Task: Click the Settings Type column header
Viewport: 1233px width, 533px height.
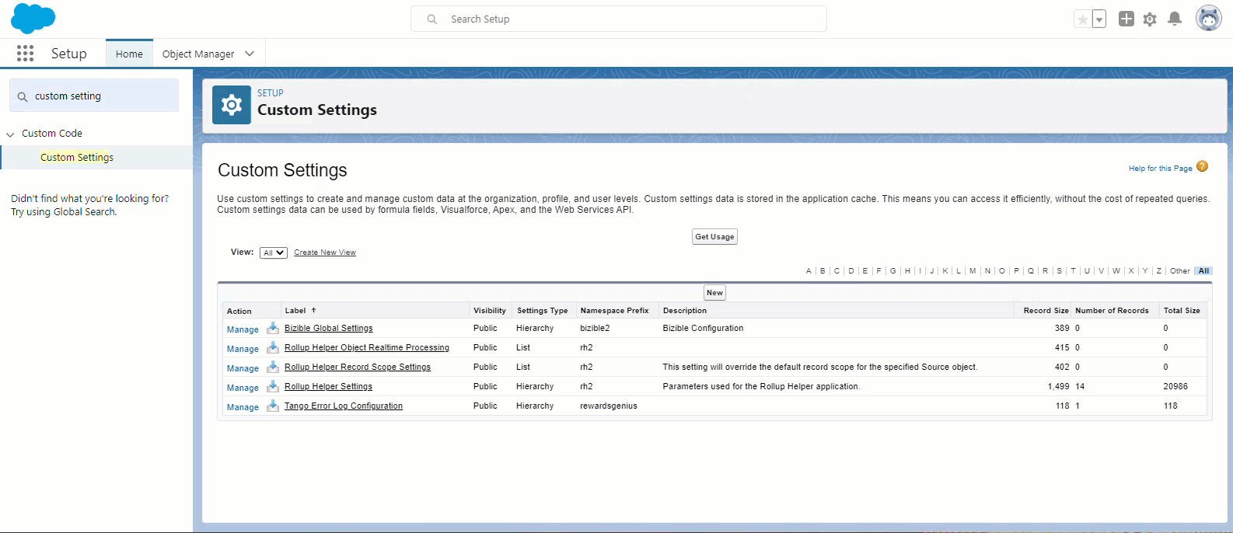Action: tap(543, 310)
